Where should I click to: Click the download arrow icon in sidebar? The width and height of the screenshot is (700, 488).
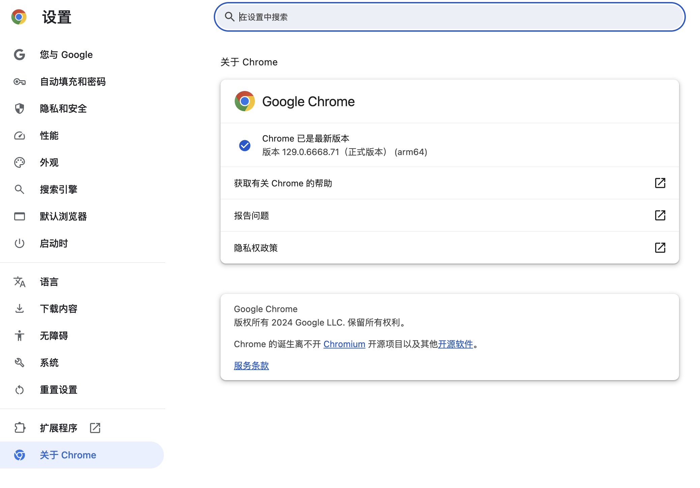(x=20, y=309)
